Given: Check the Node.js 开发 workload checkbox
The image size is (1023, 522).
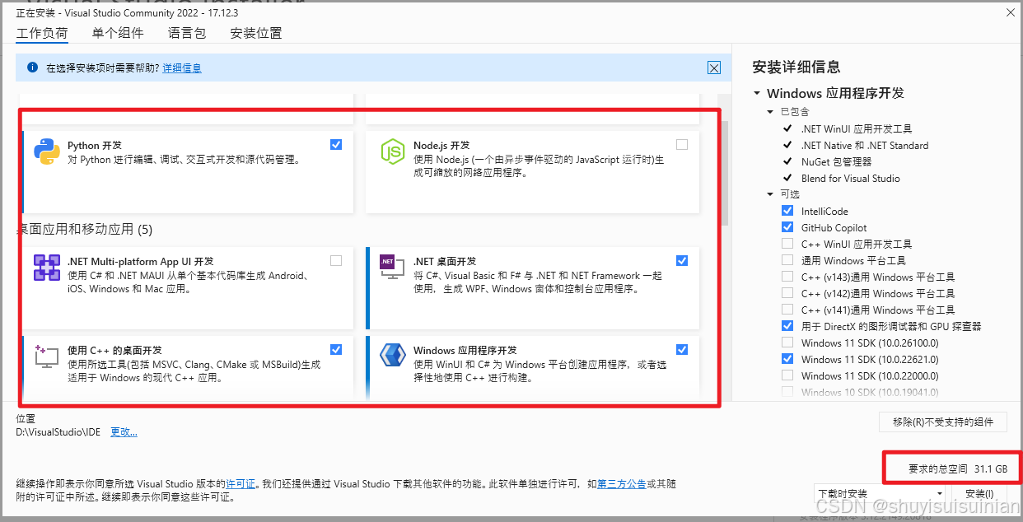Looking at the screenshot, I should point(682,144).
